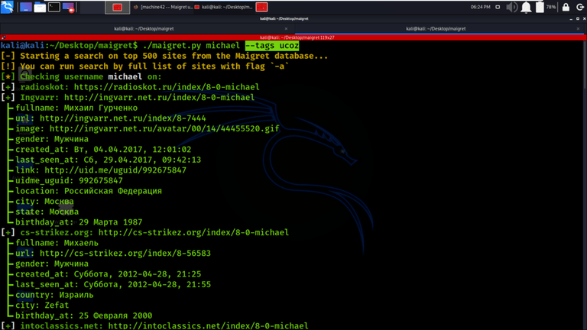Click 'uidme_uguid: 992675847' line

click(69, 181)
